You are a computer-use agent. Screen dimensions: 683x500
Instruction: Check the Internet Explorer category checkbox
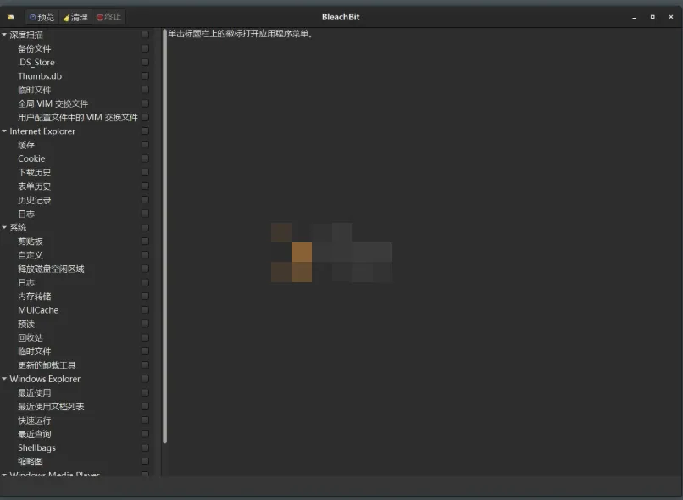coord(146,131)
